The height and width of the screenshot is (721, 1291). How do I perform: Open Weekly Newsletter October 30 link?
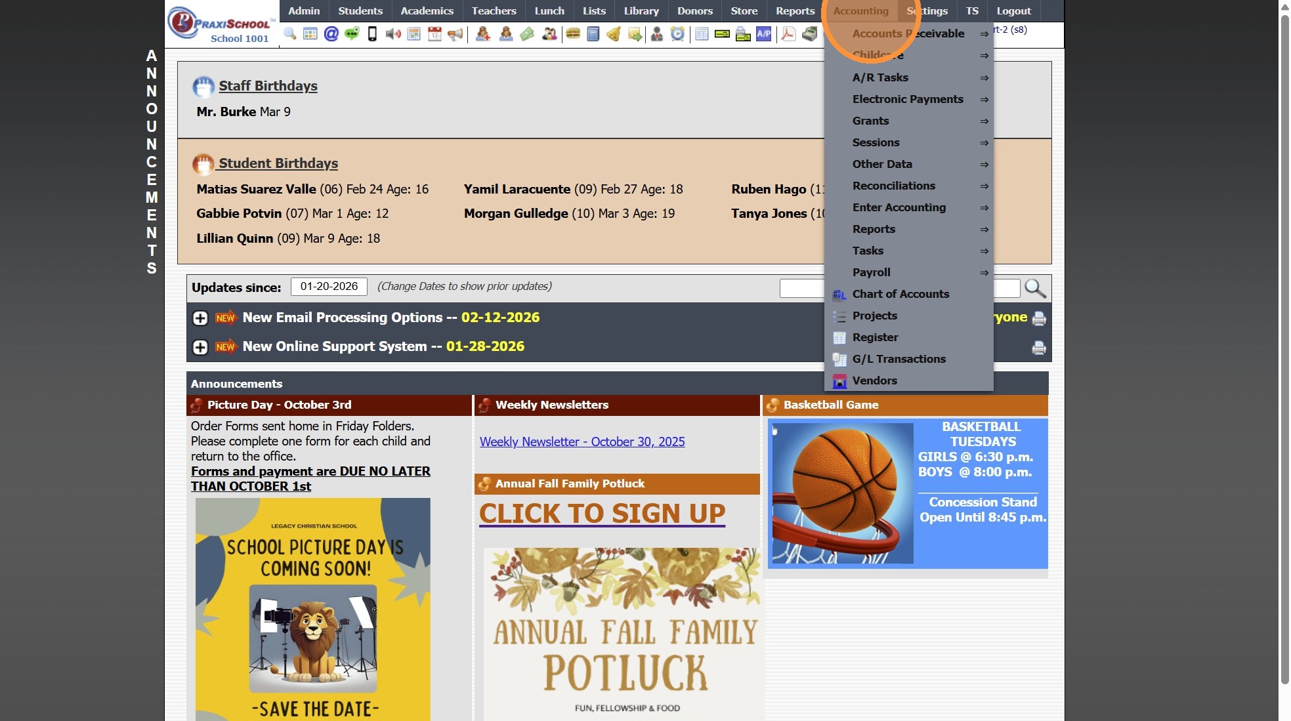click(x=582, y=442)
